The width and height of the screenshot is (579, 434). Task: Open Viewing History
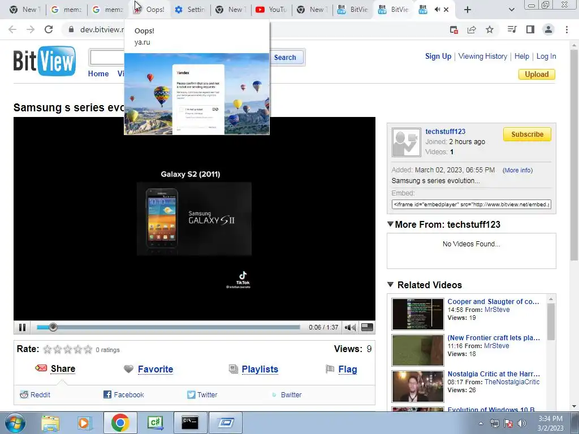pyautogui.click(x=483, y=56)
